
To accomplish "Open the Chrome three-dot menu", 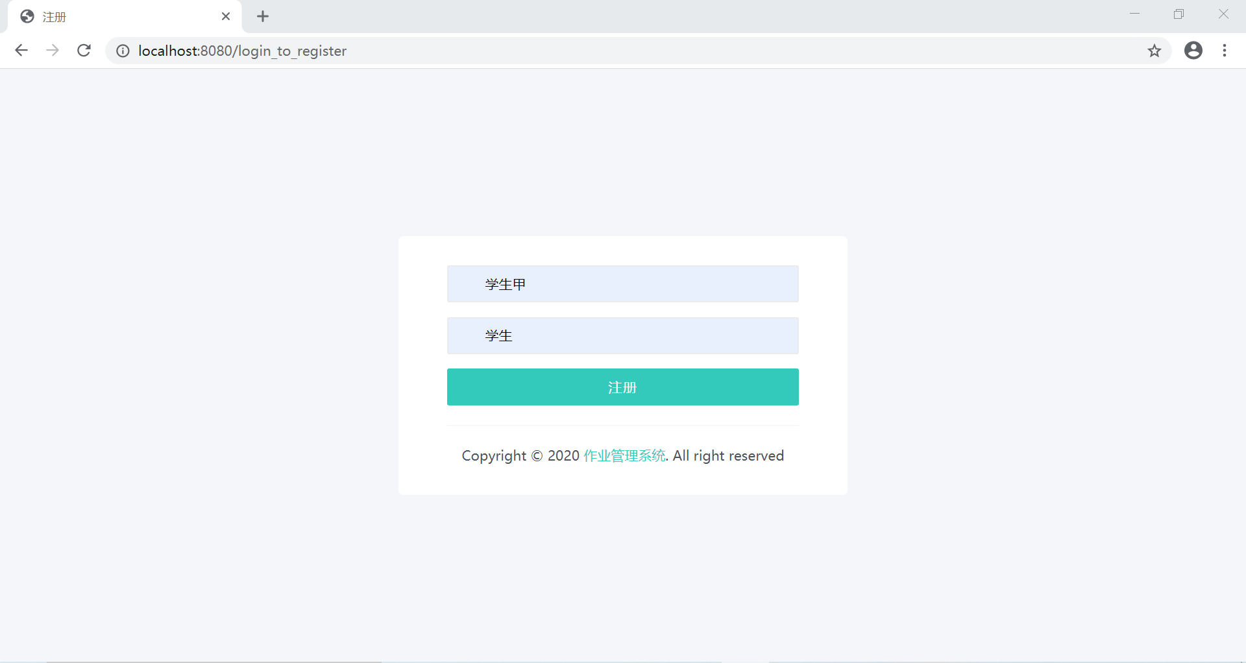I will 1225,51.
